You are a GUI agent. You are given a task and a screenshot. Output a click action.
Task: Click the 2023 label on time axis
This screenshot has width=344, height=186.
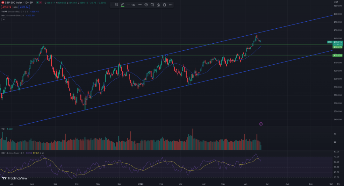click(x=141, y=184)
